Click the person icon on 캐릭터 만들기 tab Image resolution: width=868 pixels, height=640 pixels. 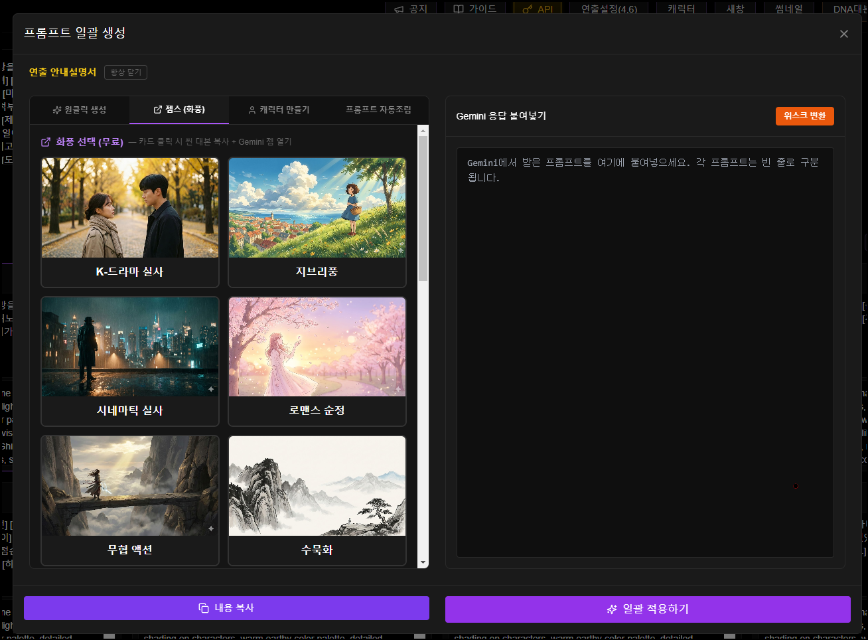(x=252, y=110)
